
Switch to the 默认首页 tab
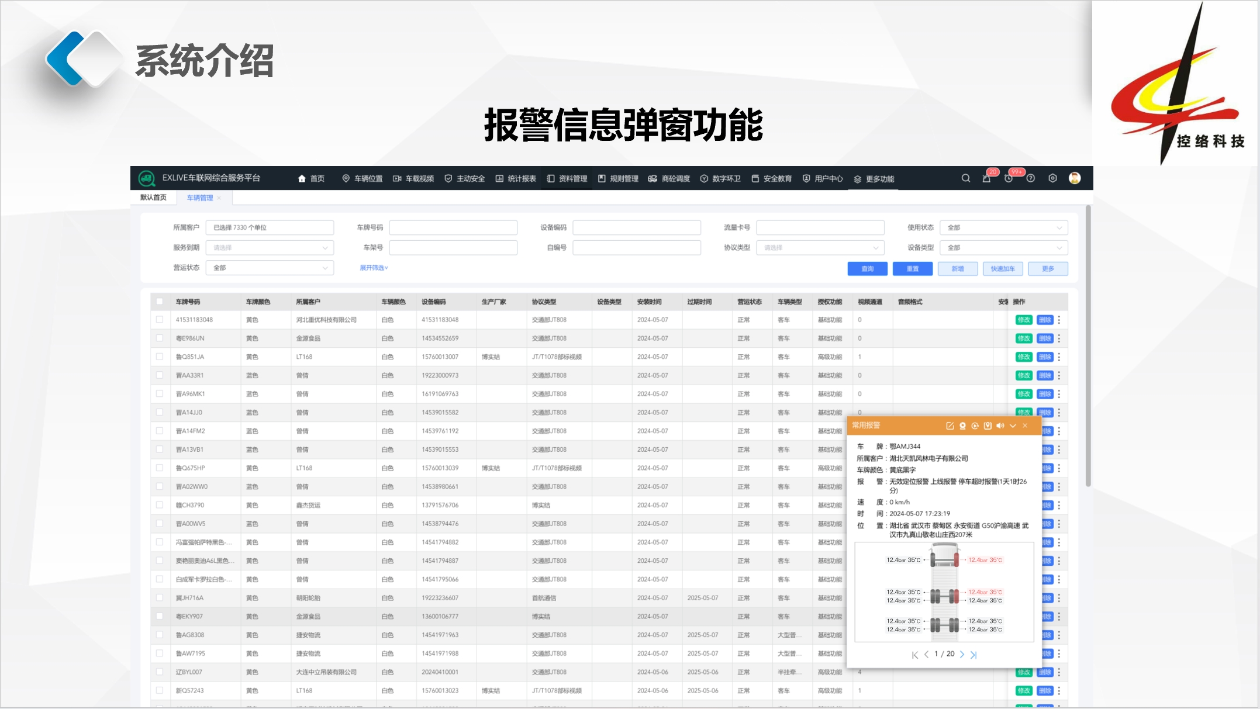(x=153, y=198)
